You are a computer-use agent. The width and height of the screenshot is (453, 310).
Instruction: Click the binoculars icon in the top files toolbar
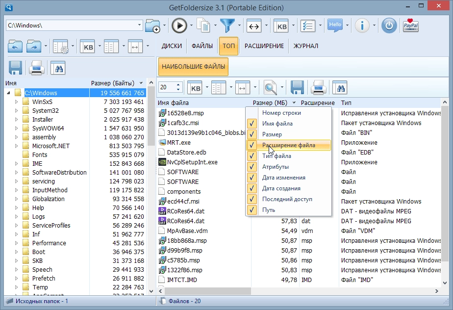(x=340, y=87)
